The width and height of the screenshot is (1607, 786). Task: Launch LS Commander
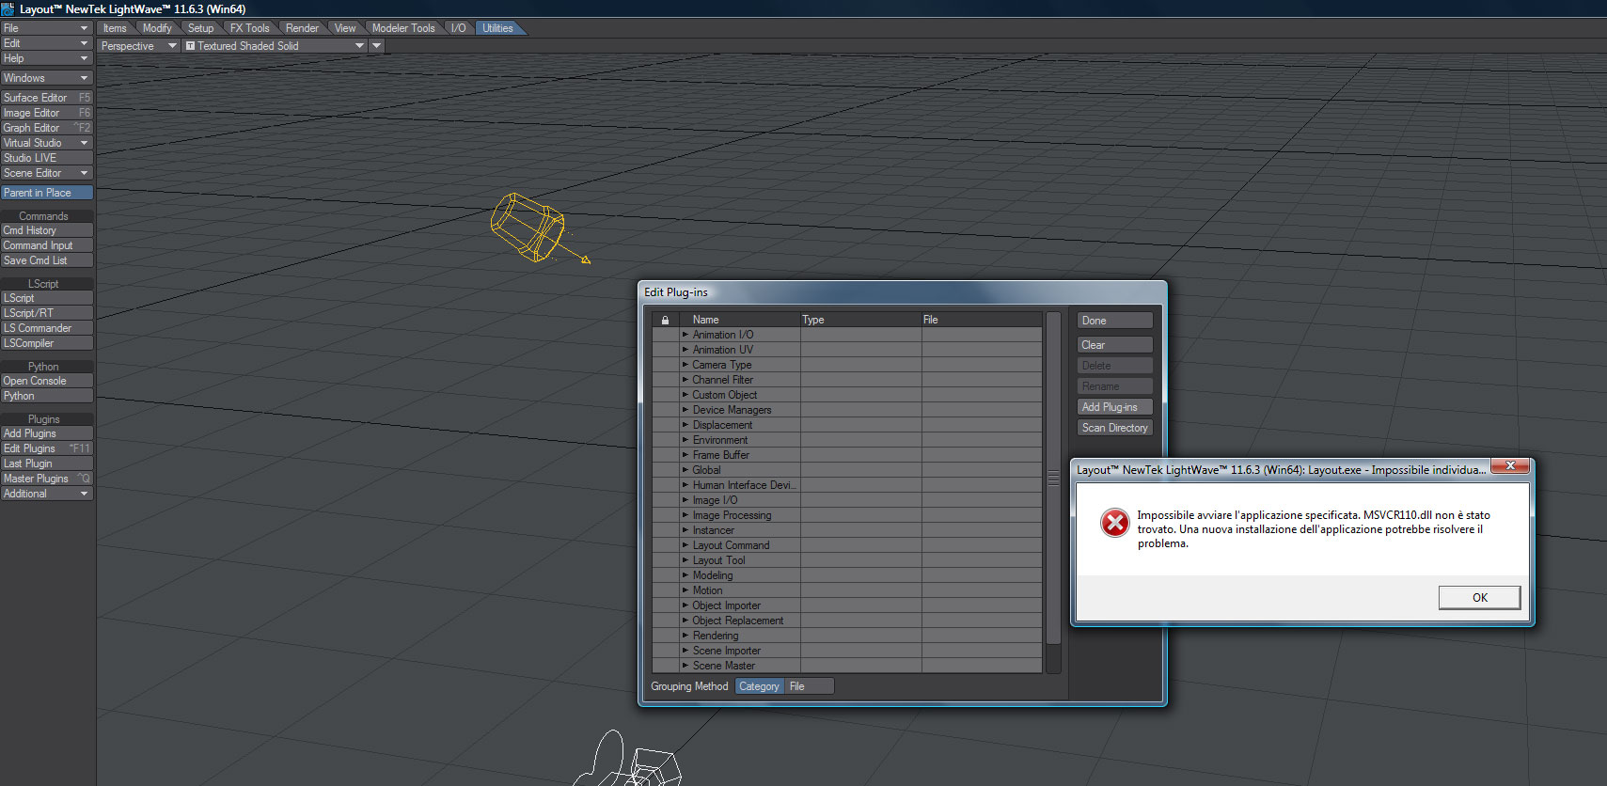click(x=47, y=328)
